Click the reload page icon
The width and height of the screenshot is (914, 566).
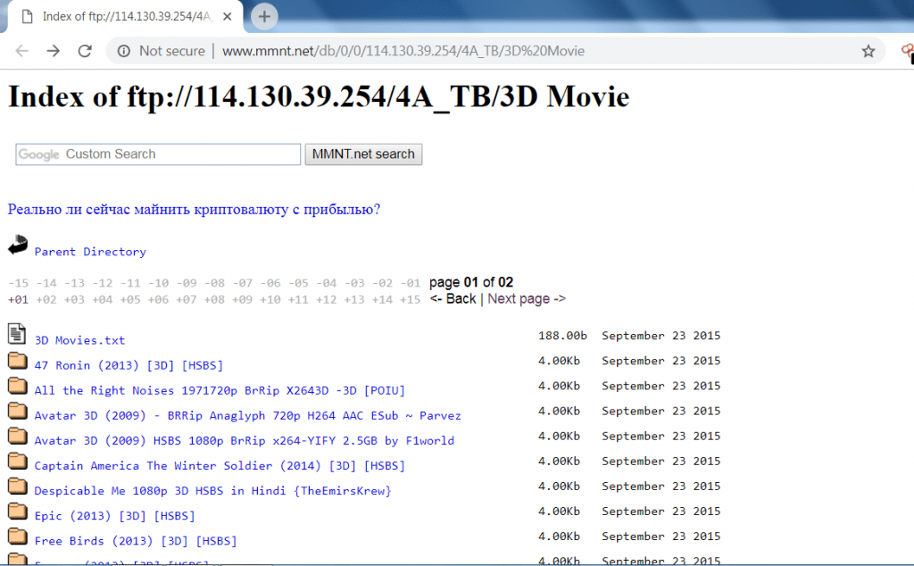85,51
